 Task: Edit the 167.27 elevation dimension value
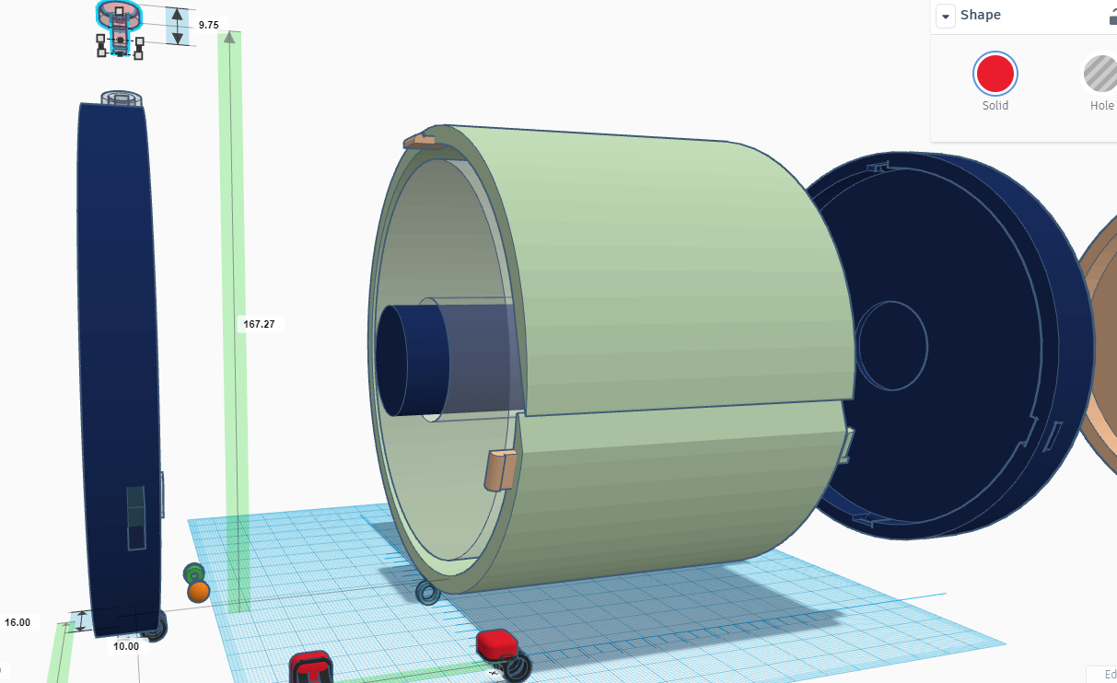[259, 324]
